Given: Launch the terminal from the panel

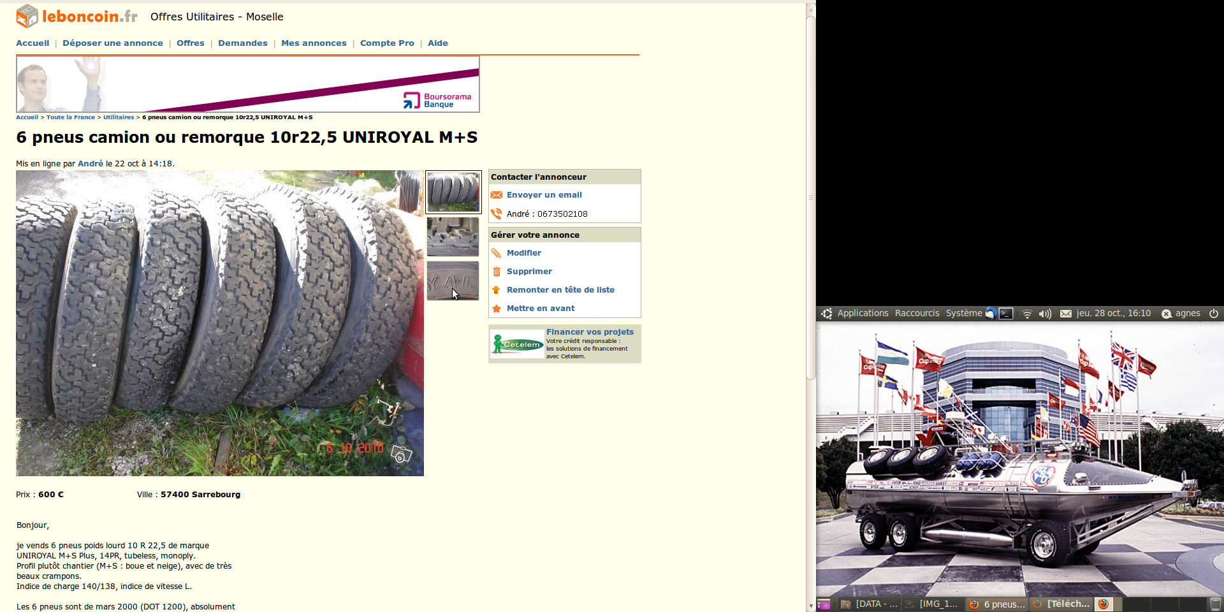Looking at the screenshot, I should (x=1006, y=313).
